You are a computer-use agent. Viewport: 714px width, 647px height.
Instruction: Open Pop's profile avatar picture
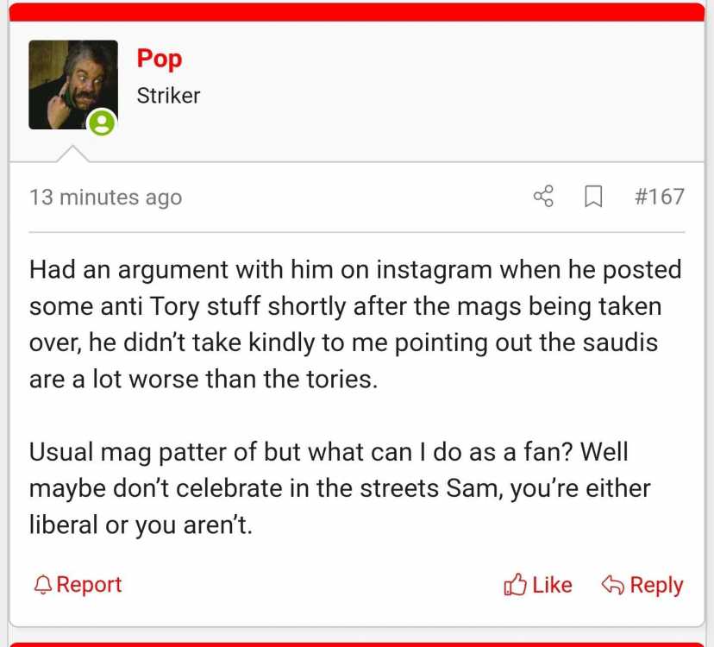tap(72, 85)
